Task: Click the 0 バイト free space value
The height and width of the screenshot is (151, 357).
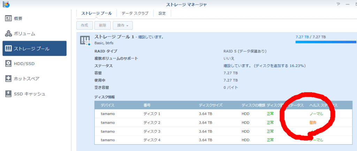Action: (231, 87)
